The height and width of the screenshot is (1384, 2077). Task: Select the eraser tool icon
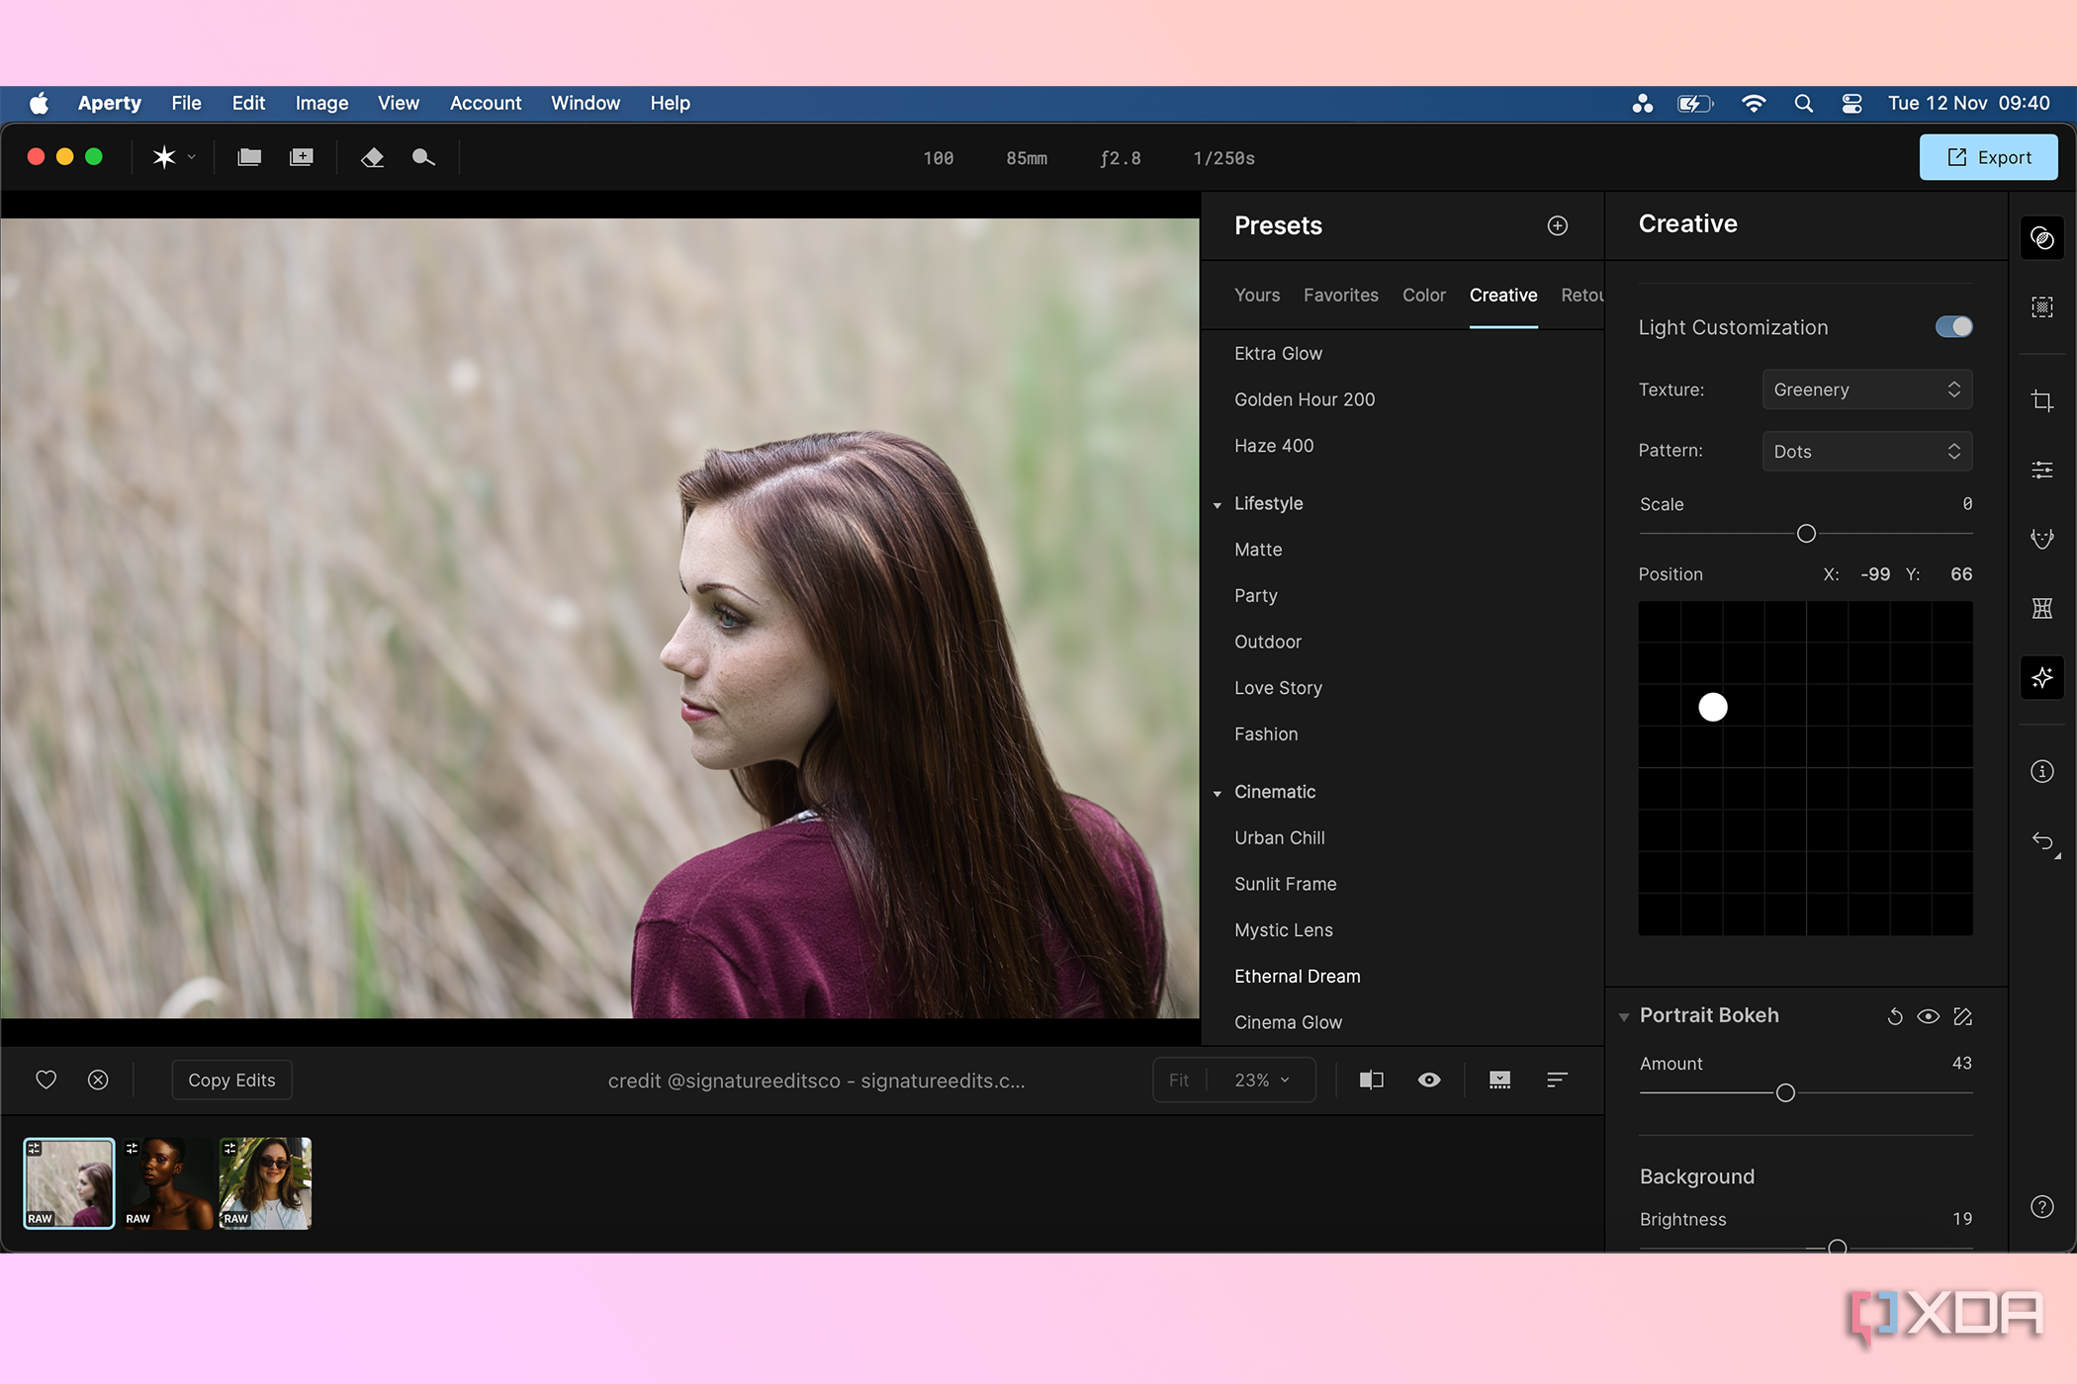click(372, 157)
